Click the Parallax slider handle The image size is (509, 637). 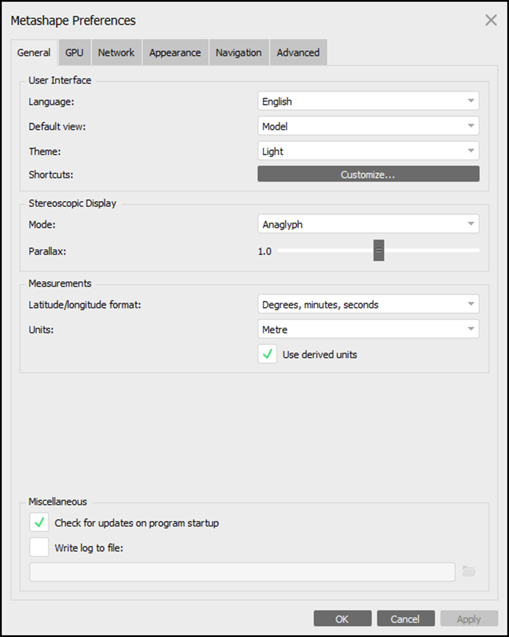pos(379,251)
